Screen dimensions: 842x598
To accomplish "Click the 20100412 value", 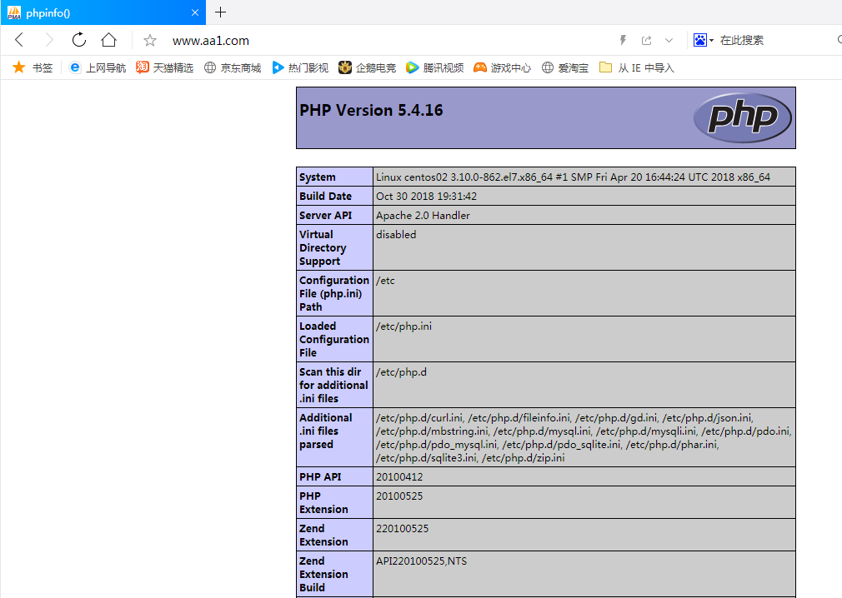I will pyautogui.click(x=399, y=476).
